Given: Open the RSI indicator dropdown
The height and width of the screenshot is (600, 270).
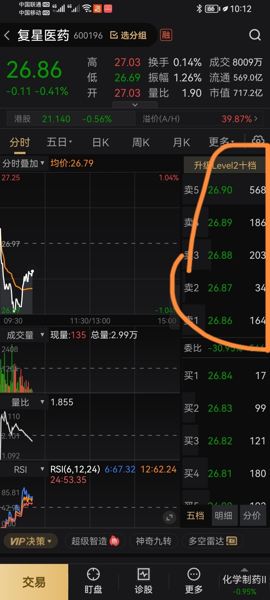Looking at the screenshot, I should click(x=24, y=469).
